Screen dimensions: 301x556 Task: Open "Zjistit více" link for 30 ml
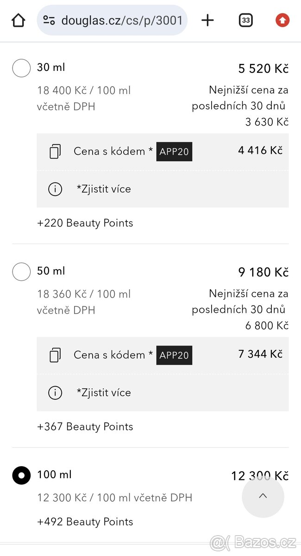coord(104,189)
